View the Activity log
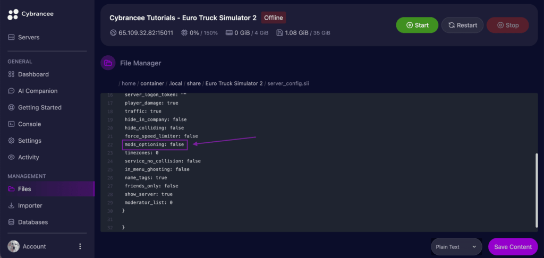Viewport: 544px width, 258px height. point(24,158)
